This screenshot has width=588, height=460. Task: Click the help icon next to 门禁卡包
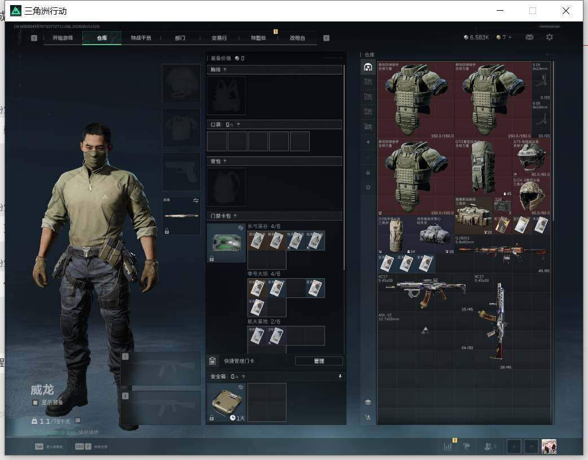pos(235,216)
